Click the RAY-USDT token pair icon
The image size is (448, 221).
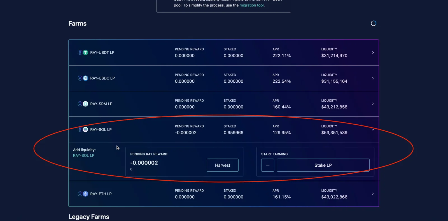click(x=83, y=52)
